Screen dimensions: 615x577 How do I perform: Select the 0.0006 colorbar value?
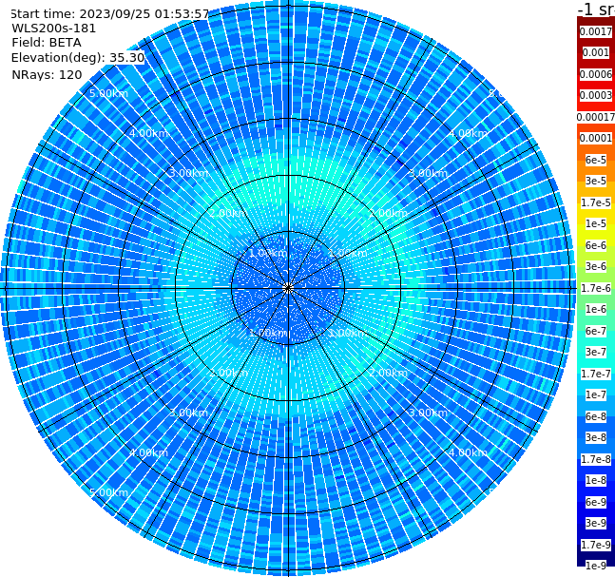595,74
